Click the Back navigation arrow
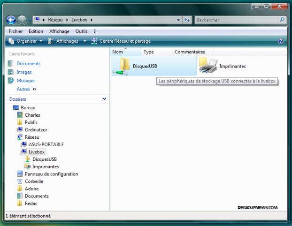The width and height of the screenshot is (292, 226). pos(11,20)
